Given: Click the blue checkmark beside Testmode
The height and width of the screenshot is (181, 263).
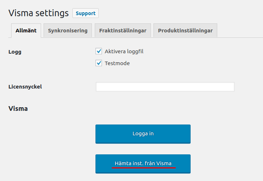Looking at the screenshot, I should click(99, 63).
